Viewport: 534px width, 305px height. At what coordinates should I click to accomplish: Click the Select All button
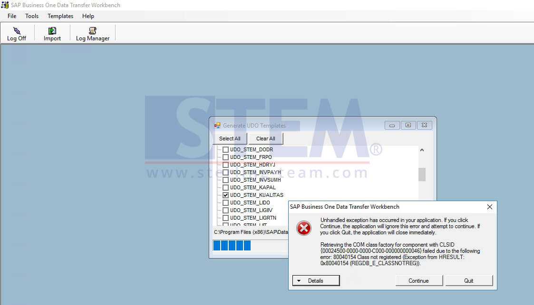(x=230, y=139)
